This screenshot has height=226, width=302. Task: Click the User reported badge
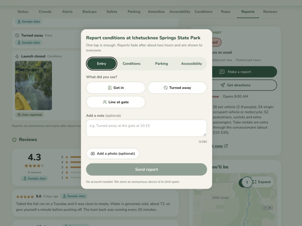[x=30, y=115]
